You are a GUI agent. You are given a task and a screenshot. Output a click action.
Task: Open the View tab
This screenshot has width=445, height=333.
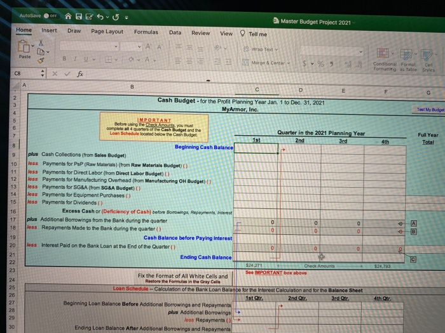226,34
